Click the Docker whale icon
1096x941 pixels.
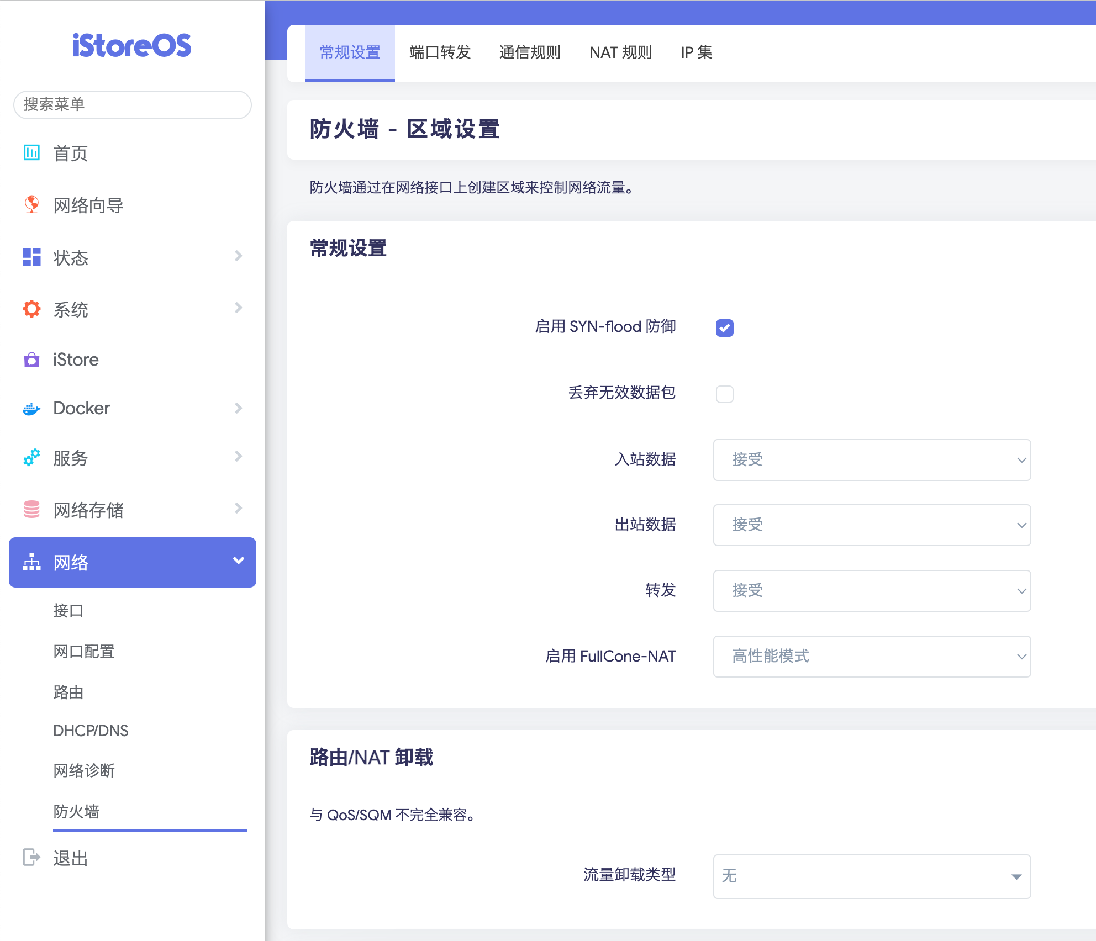tap(31, 409)
